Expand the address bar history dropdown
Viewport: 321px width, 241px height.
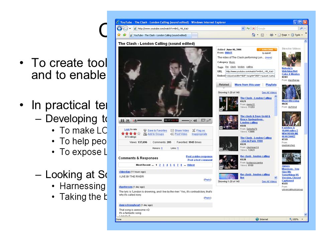tap(243, 28)
